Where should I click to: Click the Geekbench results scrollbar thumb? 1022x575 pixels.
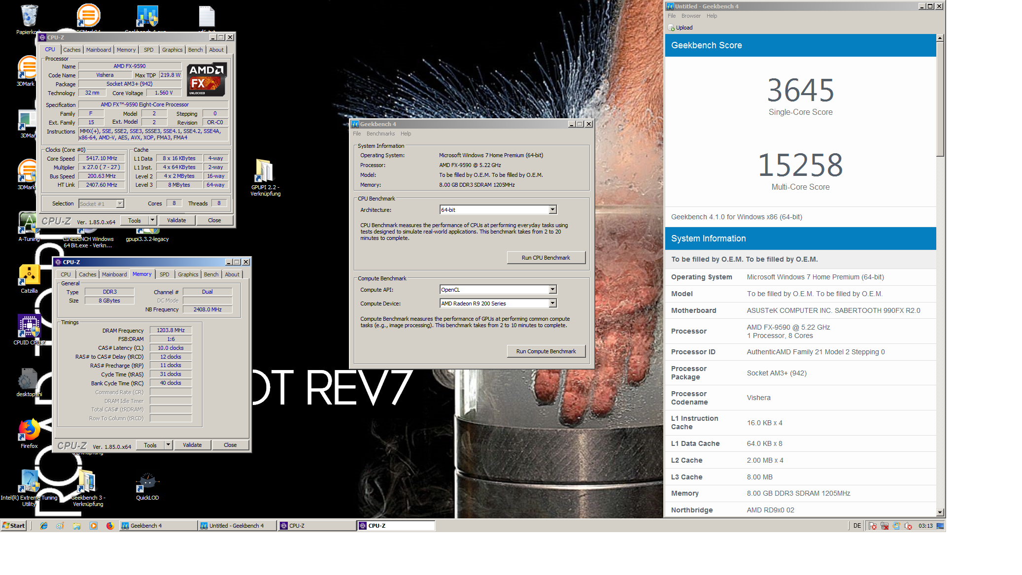coord(940,100)
